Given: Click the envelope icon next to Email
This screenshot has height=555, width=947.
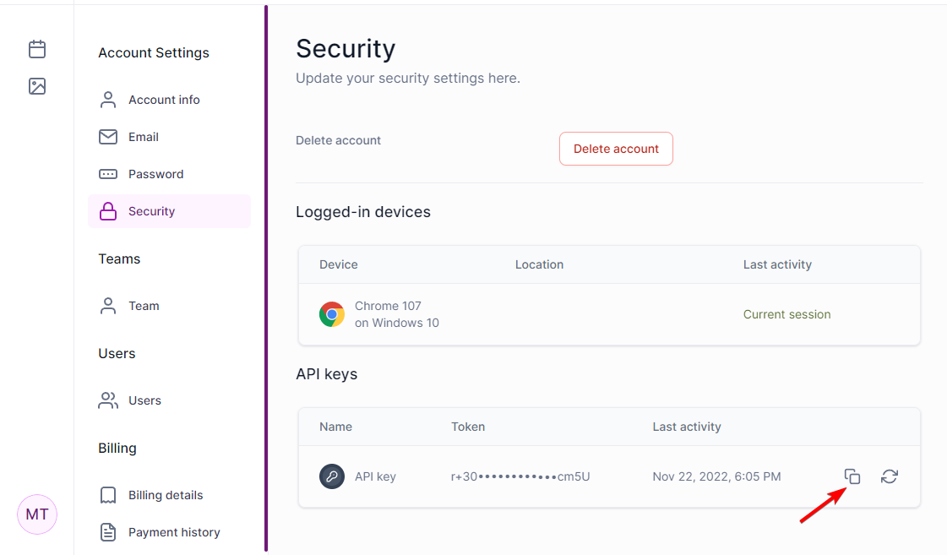Looking at the screenshot, I should 108,137.
